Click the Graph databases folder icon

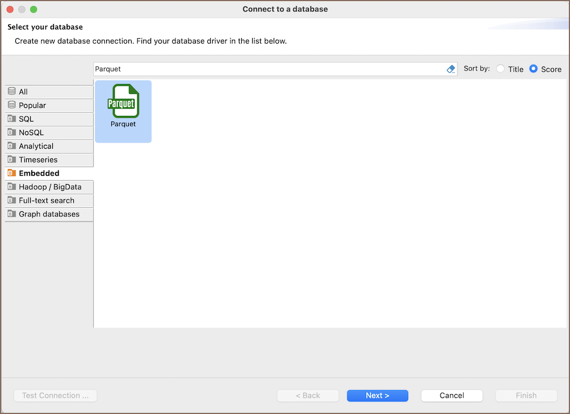click(x=12, y=214)
